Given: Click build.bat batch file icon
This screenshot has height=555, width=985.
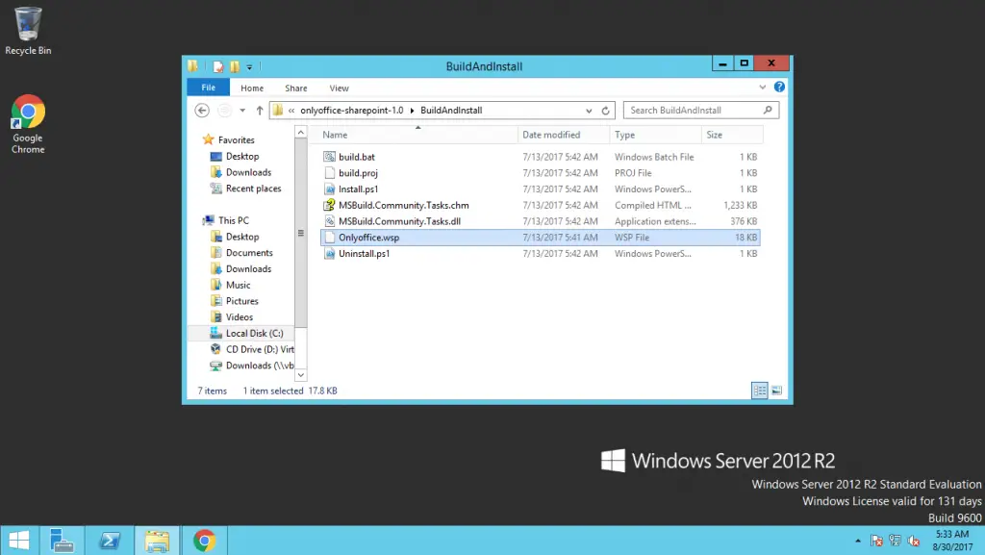Looking at the screenshot, I should [329, 157].
